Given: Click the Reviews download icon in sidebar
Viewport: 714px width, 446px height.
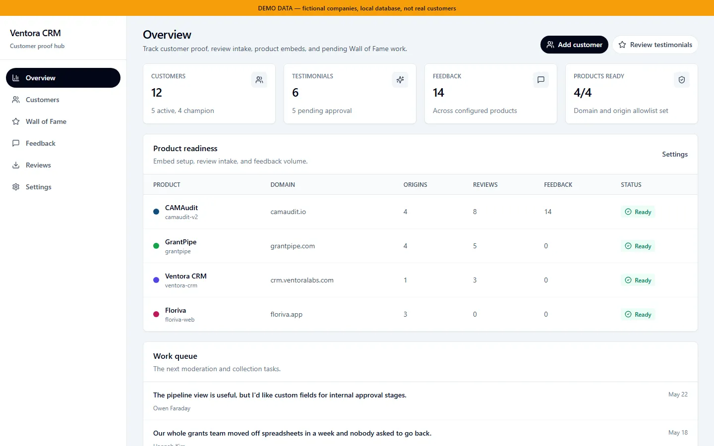Looking at the screenshot, I should tap(16, 165).
